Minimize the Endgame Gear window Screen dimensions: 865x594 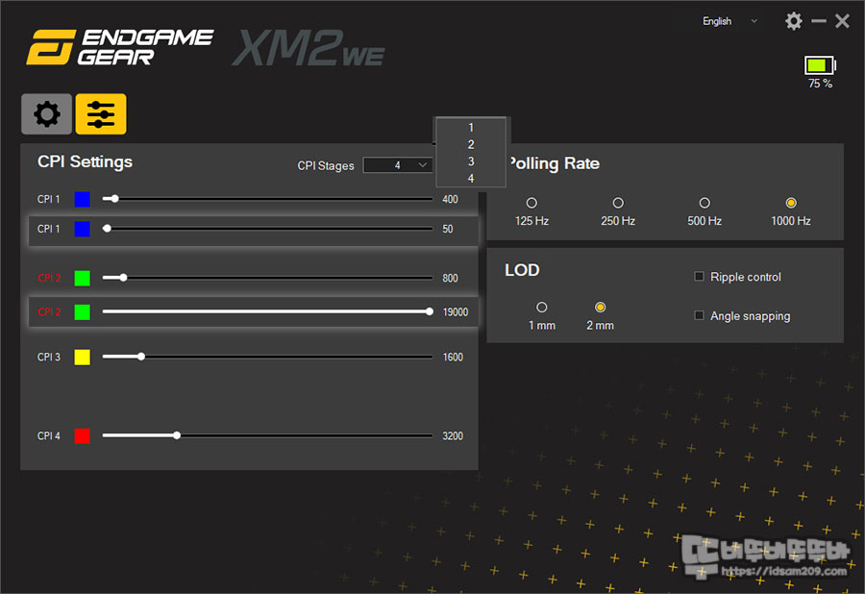coord(819,21)
